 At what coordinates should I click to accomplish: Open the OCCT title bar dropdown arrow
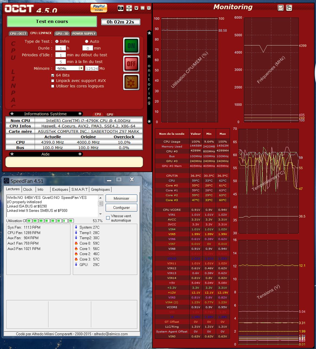(x=136, y=8)
